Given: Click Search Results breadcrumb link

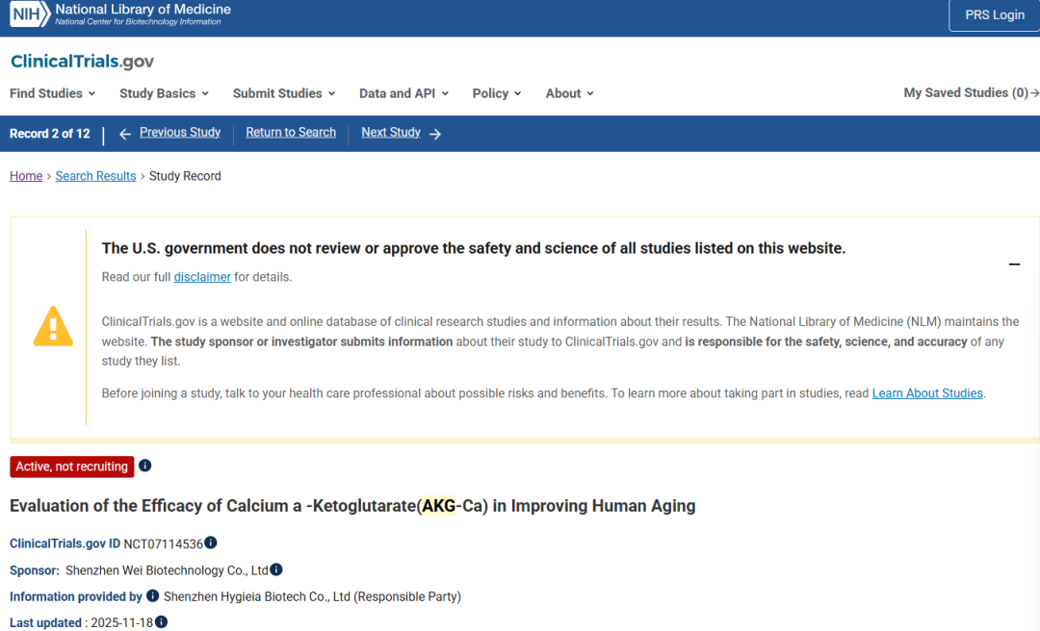Looking at the screenshot, I should pyautogui.click(x=95, y=176).
